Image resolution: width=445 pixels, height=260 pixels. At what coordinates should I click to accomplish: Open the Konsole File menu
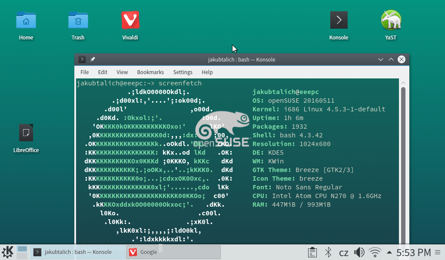(x=85, y=72)
